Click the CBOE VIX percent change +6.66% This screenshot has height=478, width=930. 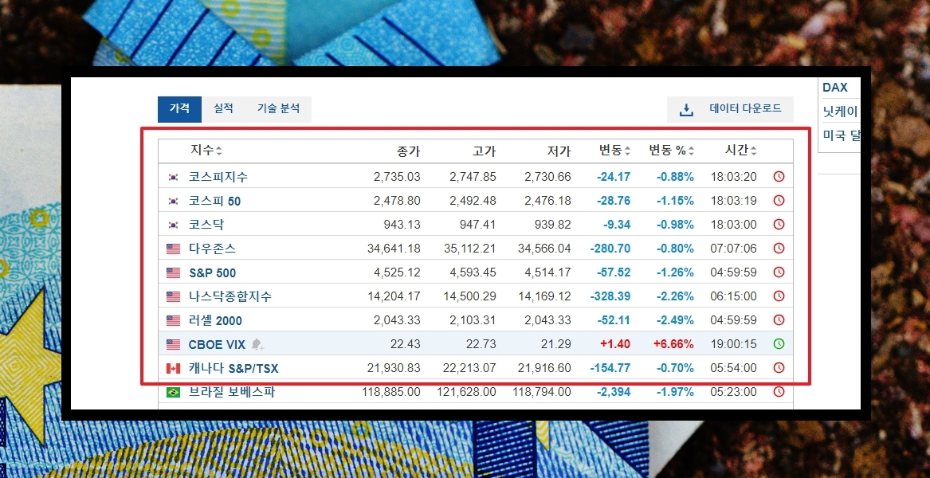coord(673,345)
